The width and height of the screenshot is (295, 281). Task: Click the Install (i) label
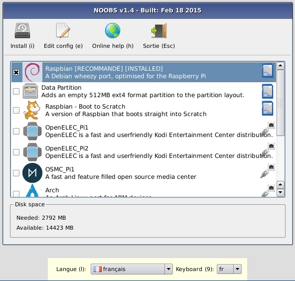coord(22,46)
